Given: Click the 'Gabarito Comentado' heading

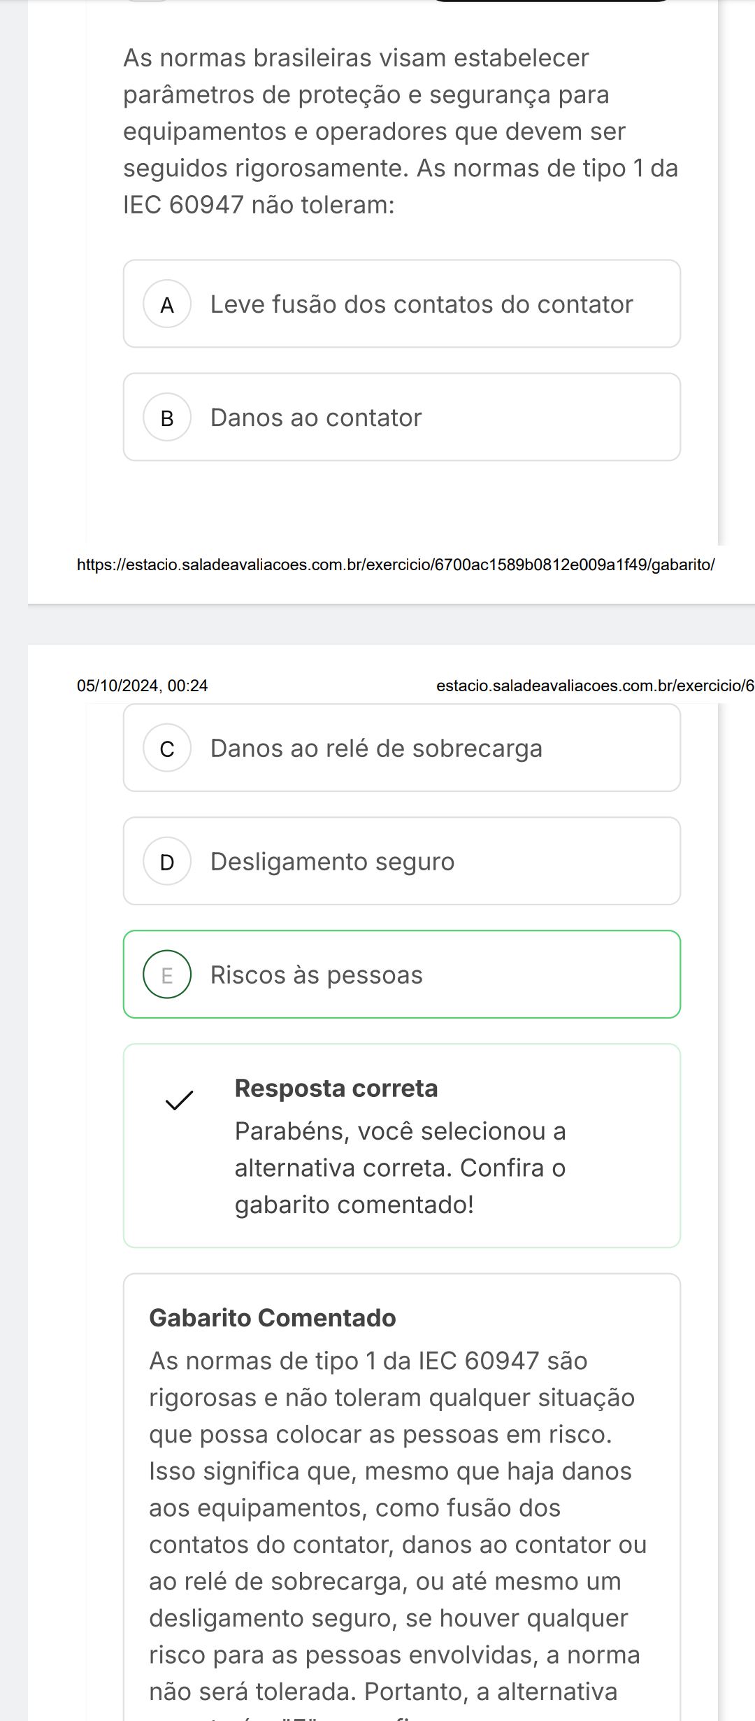Looking at the screenshot, I should click(x=273, y=1318).
